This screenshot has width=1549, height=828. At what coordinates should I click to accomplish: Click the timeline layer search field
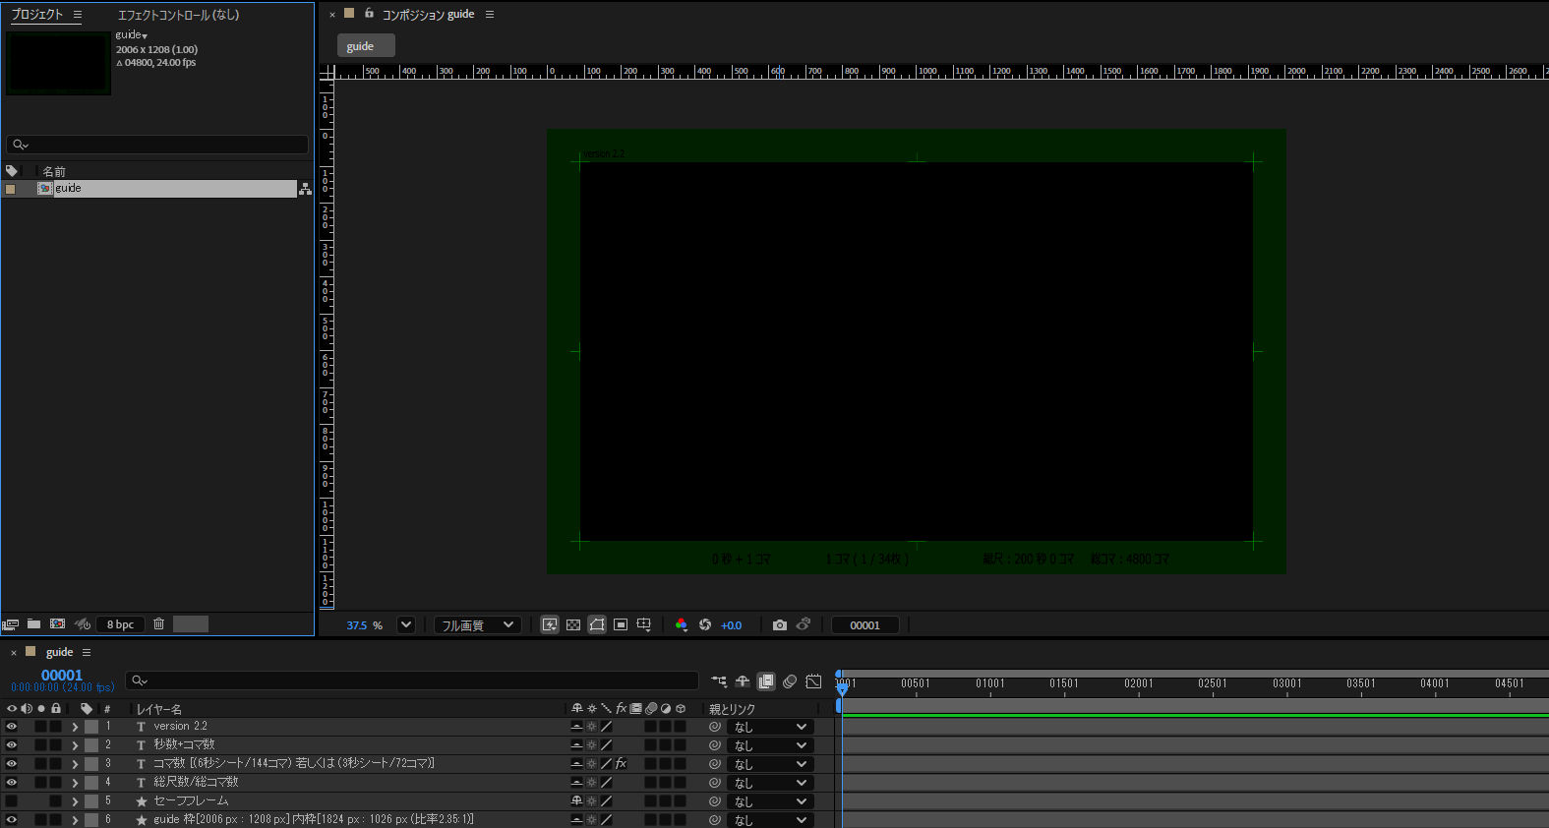413,680
